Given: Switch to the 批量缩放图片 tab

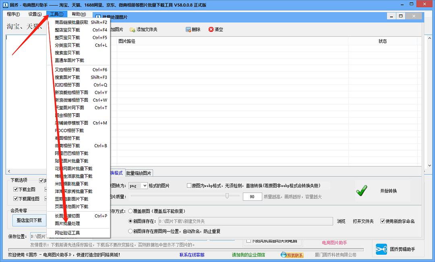Looking at the screenshot, I should click(139, 173).
